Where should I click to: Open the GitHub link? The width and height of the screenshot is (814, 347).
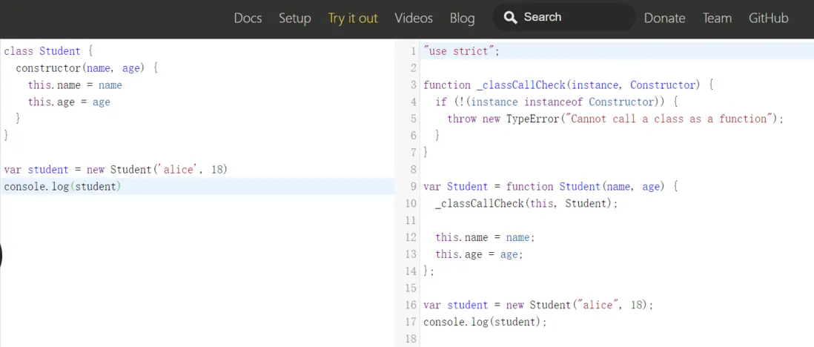coord(768,18)
